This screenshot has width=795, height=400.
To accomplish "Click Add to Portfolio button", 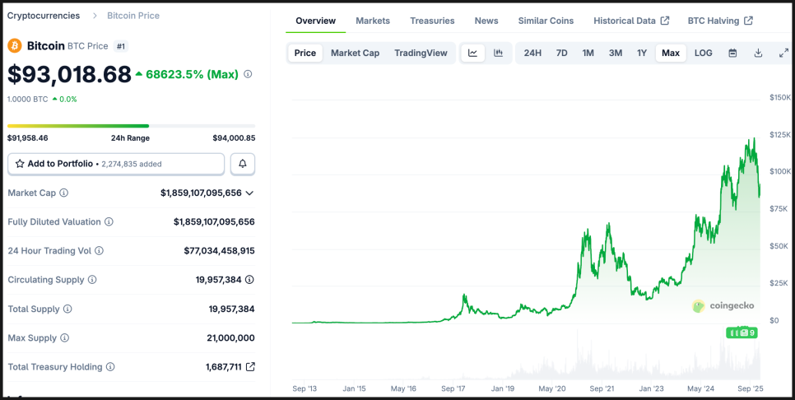I will tap(116, 164).
